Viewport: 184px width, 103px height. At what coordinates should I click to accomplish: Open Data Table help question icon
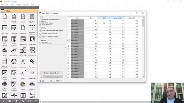tap(40, 81)
